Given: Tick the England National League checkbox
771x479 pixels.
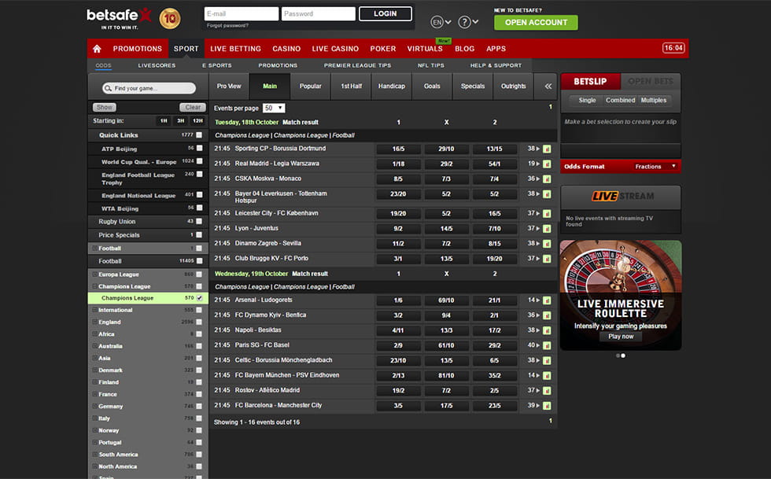Looking at the screenshot, I should coord(199,195).
